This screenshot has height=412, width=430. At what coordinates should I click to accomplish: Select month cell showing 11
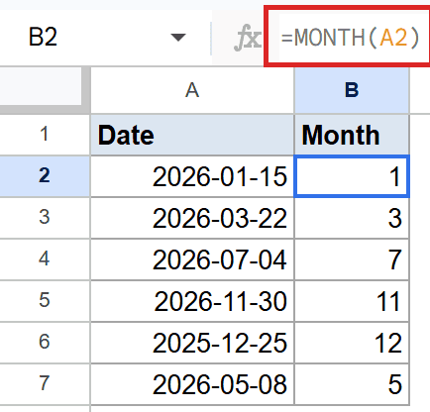pyautogui.click(x=352, y=301)
